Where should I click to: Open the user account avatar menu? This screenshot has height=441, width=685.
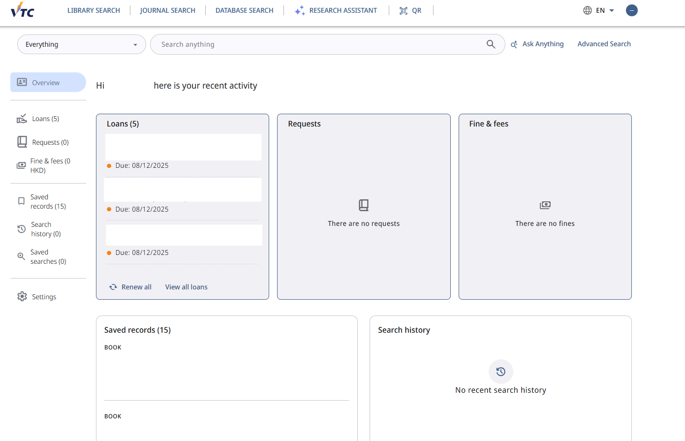tap(631, 10)
